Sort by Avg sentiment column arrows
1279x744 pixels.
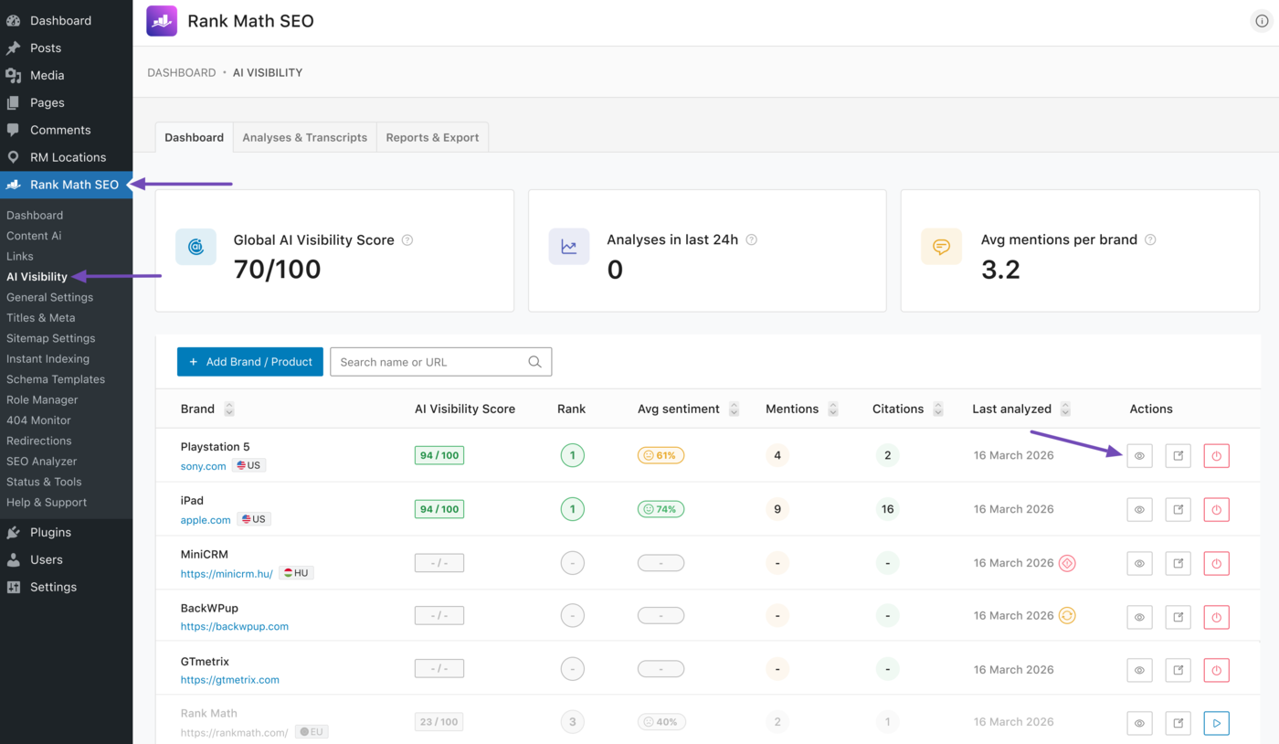click(734, 409)
